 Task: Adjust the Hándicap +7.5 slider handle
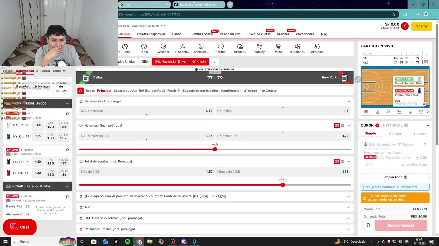[x=215, y=149]
